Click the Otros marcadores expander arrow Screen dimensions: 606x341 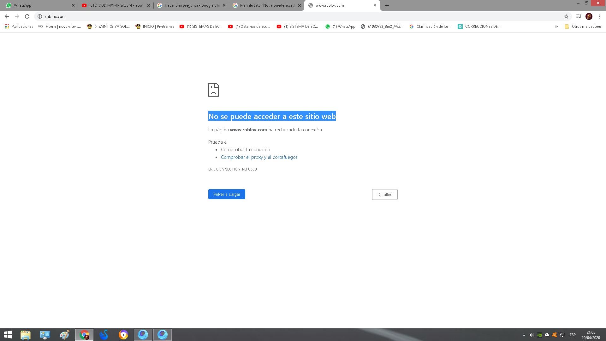556,26
